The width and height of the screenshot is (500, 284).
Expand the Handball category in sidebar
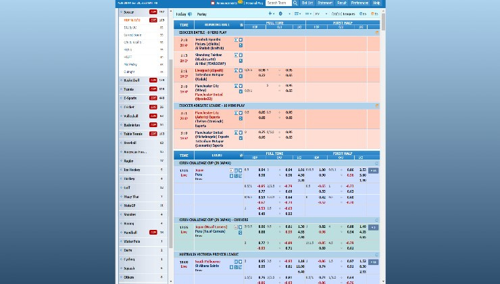pyautogui.click(x=143, y=233)
